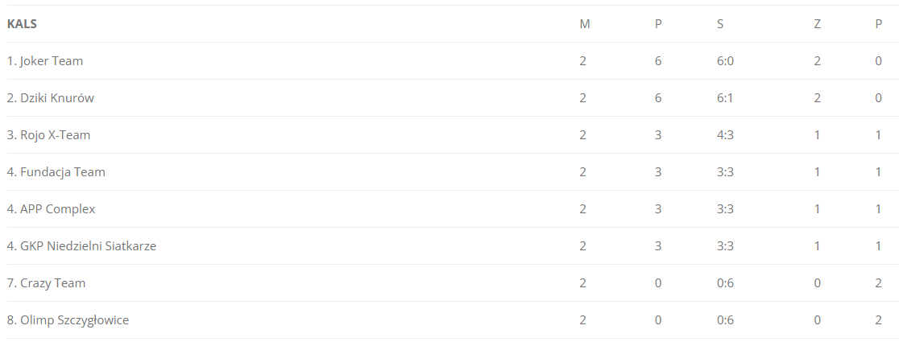Viewport: 899px width, 342px height.
Task: Select Rojo X-Team in the standings
Action: (55, 135)
